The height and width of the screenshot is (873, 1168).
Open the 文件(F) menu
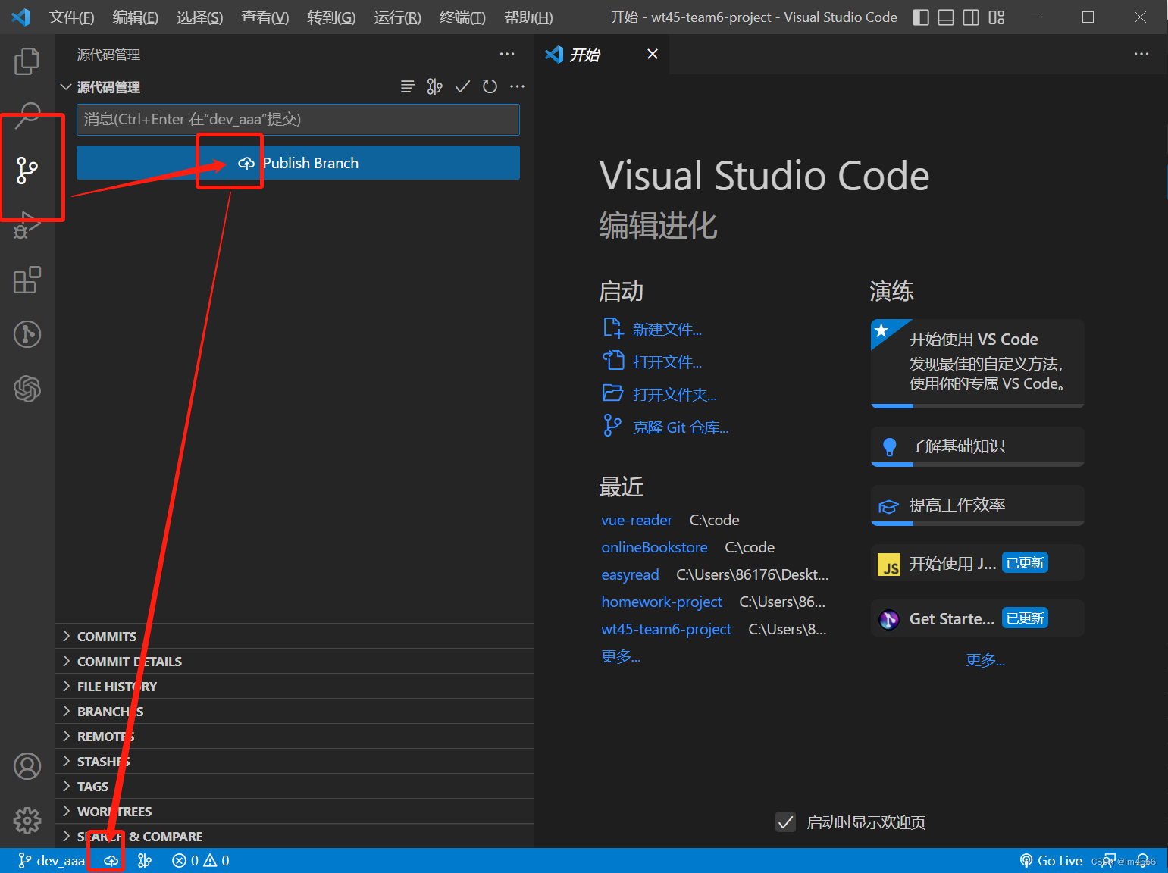point(71,17)
